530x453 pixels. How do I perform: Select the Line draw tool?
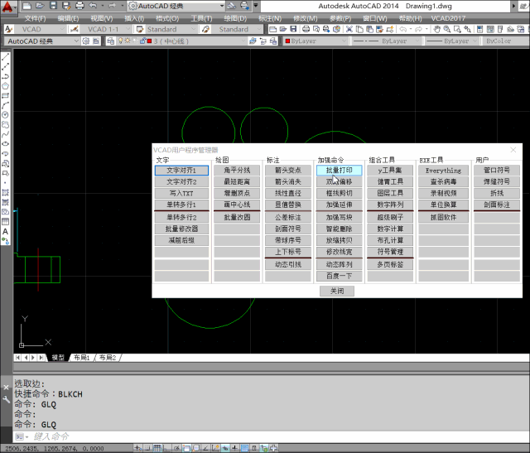6,56
